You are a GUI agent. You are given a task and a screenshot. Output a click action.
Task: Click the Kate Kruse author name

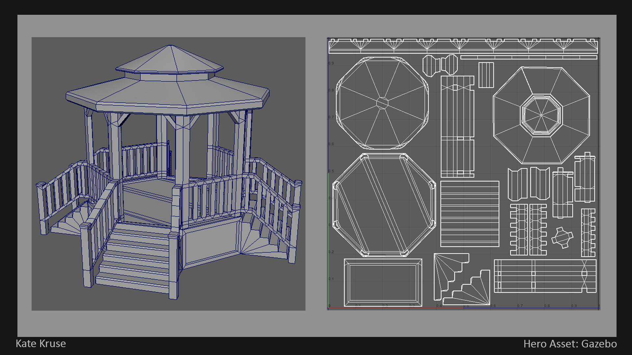click(x=41, y=343)
